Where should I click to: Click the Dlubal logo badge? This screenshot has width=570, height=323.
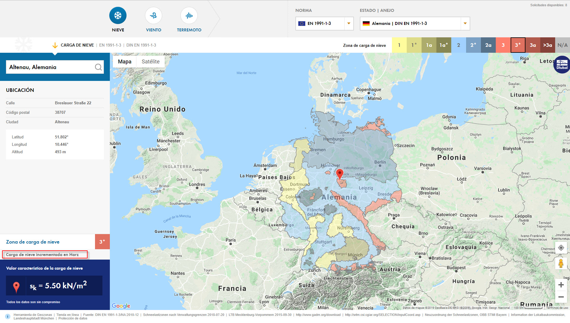tap(562, 65)
